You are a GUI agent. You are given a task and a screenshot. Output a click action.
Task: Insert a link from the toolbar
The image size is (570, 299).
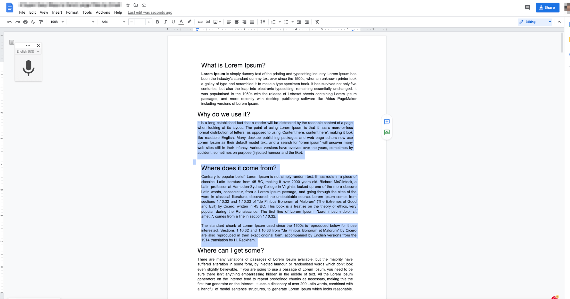(200, 22)
